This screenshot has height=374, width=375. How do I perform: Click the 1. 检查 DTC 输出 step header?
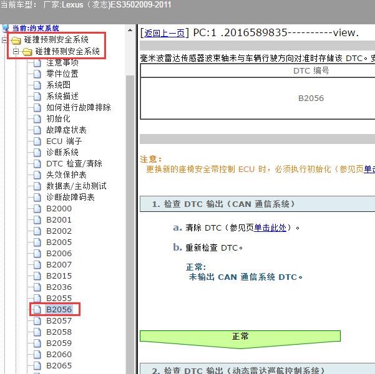click(257, 204)
